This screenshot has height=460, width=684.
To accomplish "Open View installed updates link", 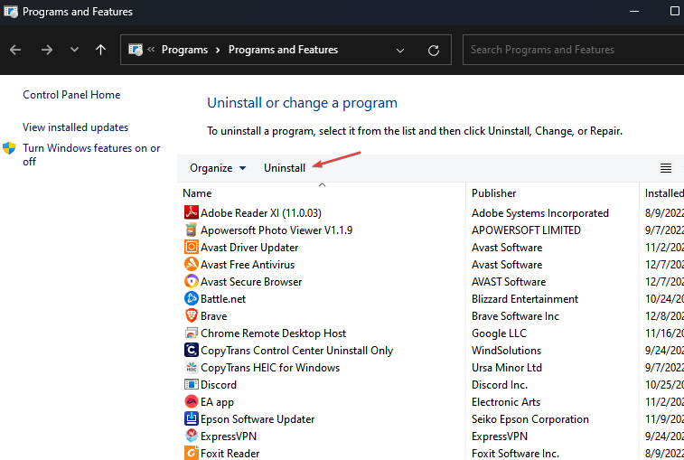I will [76, 127].
